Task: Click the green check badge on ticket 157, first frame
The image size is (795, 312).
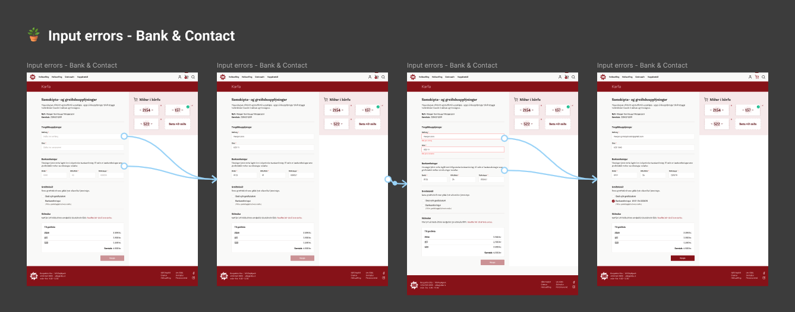Action: [x=188, y=106]
